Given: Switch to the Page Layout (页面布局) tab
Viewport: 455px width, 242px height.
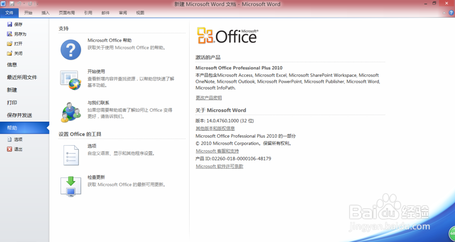Looking at the screenshot, I should pyautogui.click(x=67, y=13).
